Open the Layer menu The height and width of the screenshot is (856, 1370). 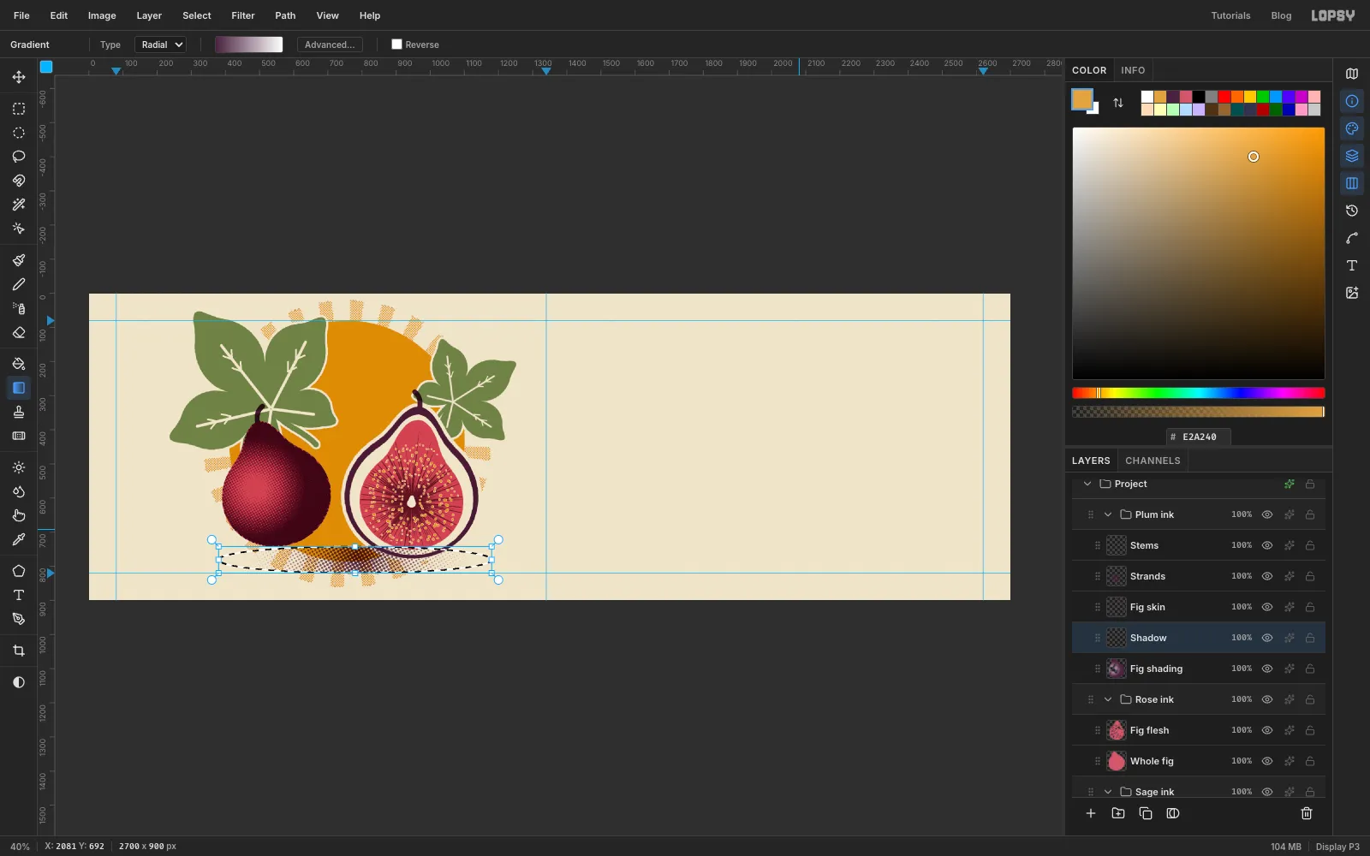pyautogui.click(x=149, y=15)
